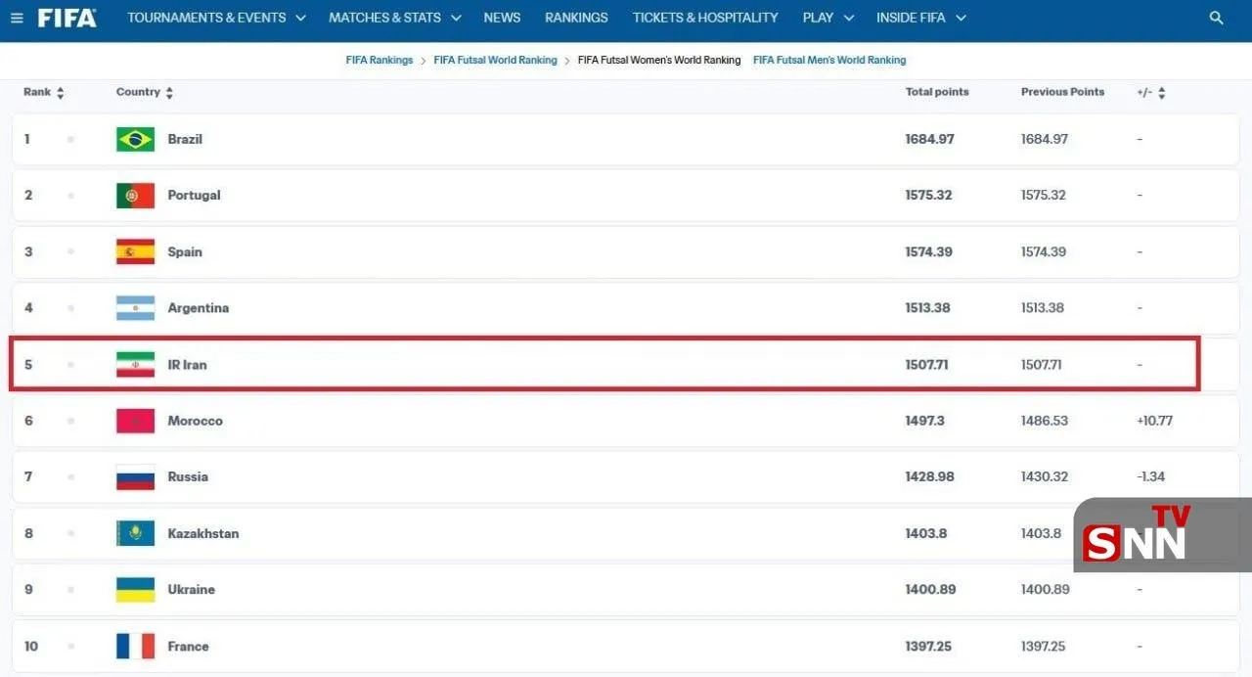Go to FIFA Rankings breadcrumb
Viewport: 1252px width, 677px height.
pyautogui.click(x=380, y=60)
